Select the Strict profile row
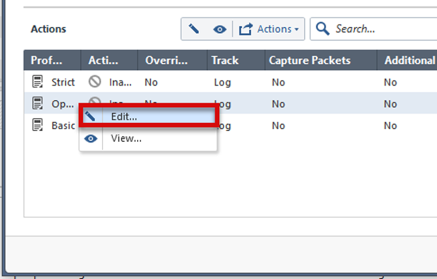This screenshot has width=437, height=279. [230, 82]
